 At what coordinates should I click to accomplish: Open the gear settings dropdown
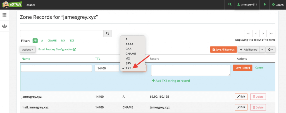tap(270, 50)
